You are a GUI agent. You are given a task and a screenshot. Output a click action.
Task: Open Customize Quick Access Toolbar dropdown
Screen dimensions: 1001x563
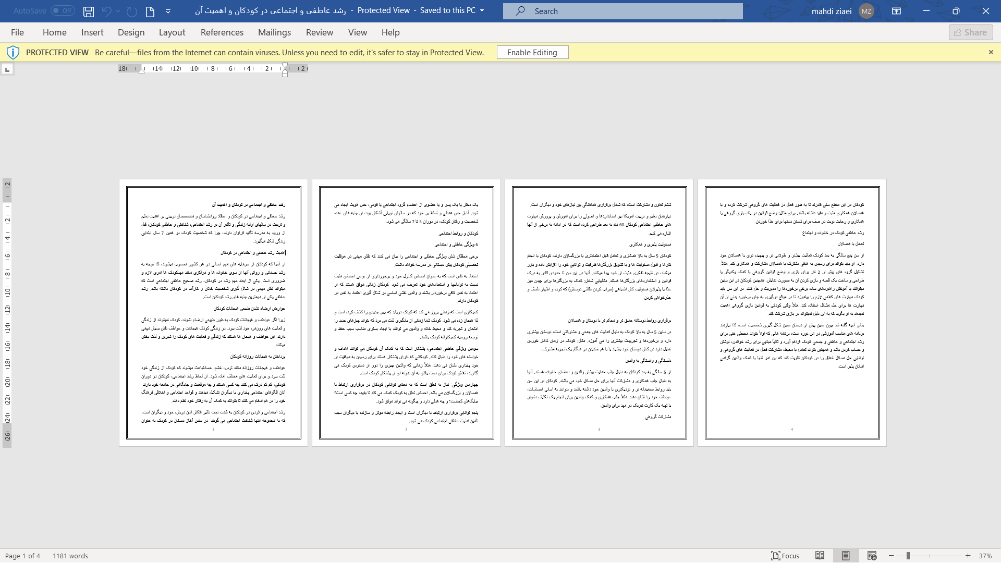(x=168, y=11)
